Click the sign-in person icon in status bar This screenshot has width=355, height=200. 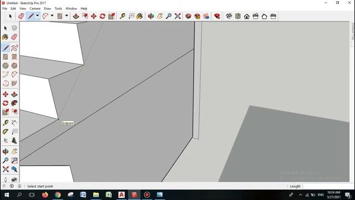click(20, 186)
